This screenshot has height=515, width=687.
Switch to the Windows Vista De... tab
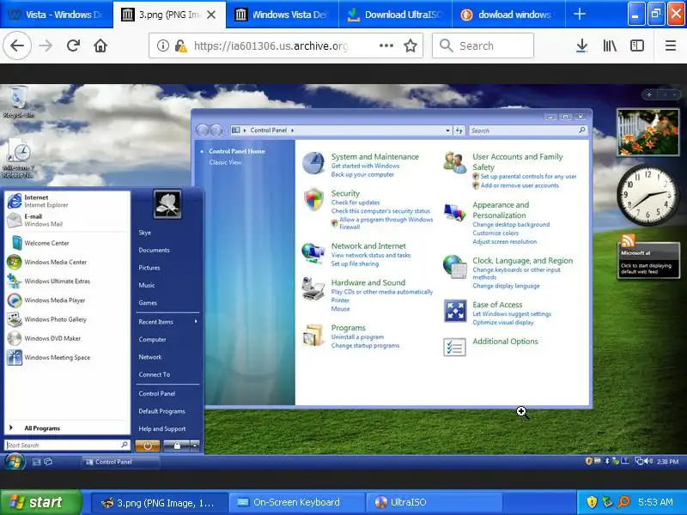pos(283,15)
